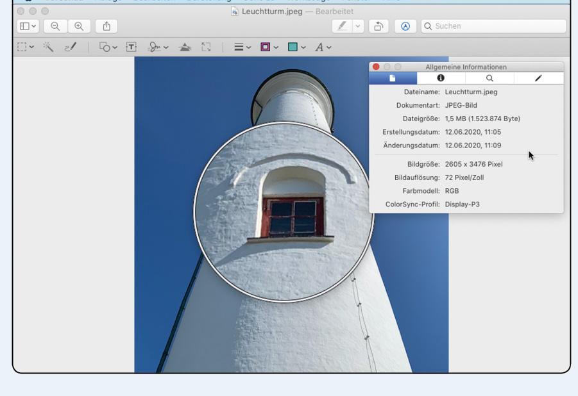Click the teal fill color swatch
578x396 pixels.
pyautogui.click(x=293, y=47)
